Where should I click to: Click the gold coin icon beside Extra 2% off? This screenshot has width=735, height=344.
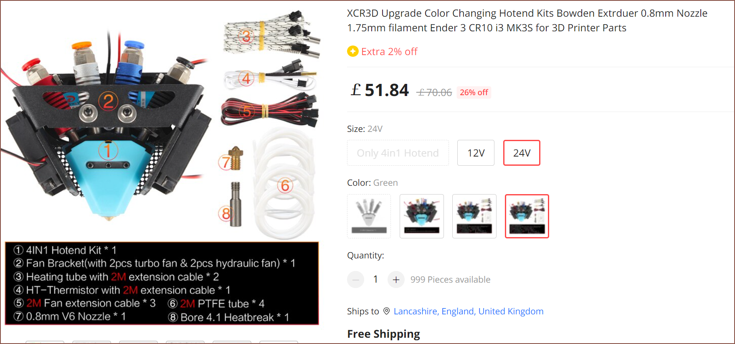tap(353, 51)
